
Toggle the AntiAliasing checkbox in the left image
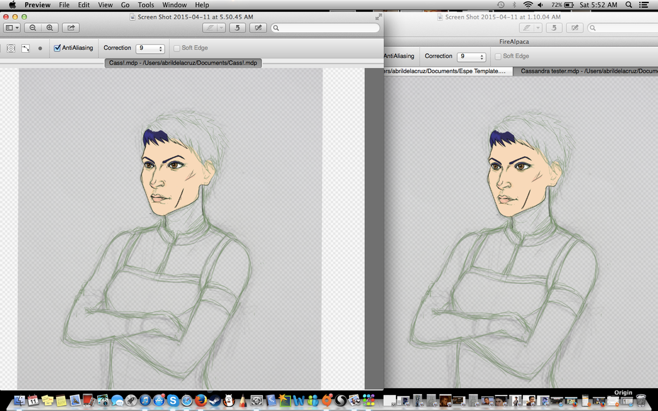pyautogui.click(x=58, y=48)
